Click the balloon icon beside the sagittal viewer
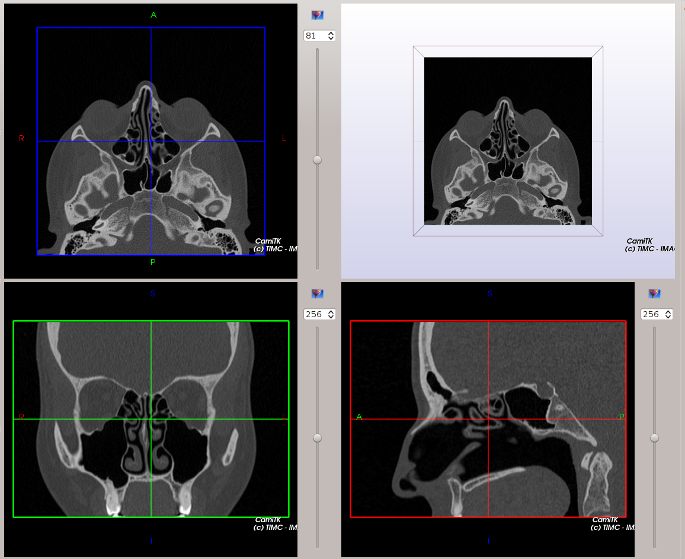The height and width of the screenshot is (559, 685). point(655,293)
